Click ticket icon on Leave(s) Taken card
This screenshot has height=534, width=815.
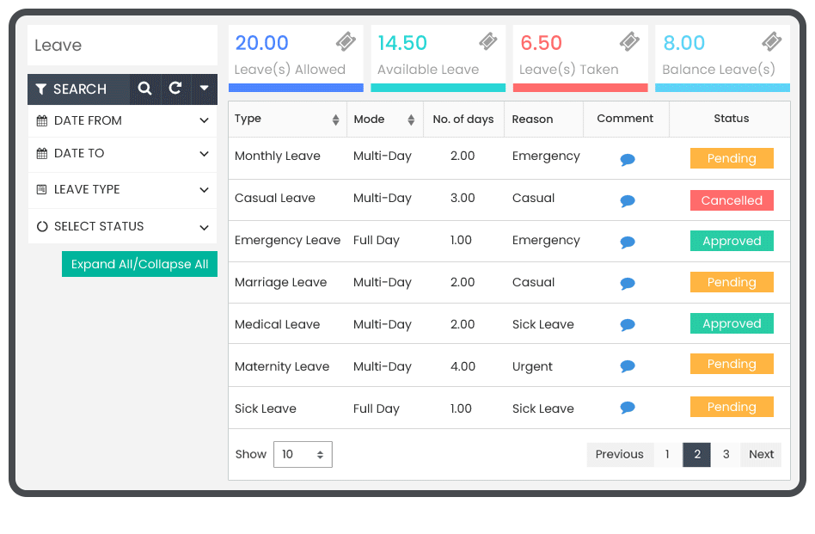[629, 42]
